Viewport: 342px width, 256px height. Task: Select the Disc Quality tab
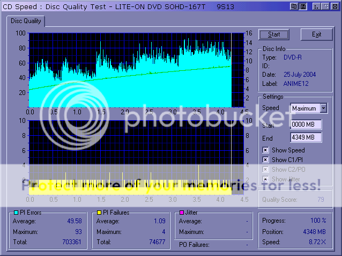point(26,21)
